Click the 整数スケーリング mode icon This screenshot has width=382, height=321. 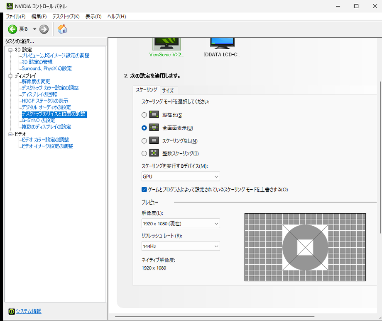tap(154, 153)
